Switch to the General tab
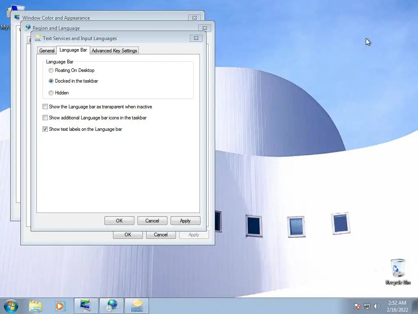The width and height of the screenshot is (418, 314). coord(47,50)
